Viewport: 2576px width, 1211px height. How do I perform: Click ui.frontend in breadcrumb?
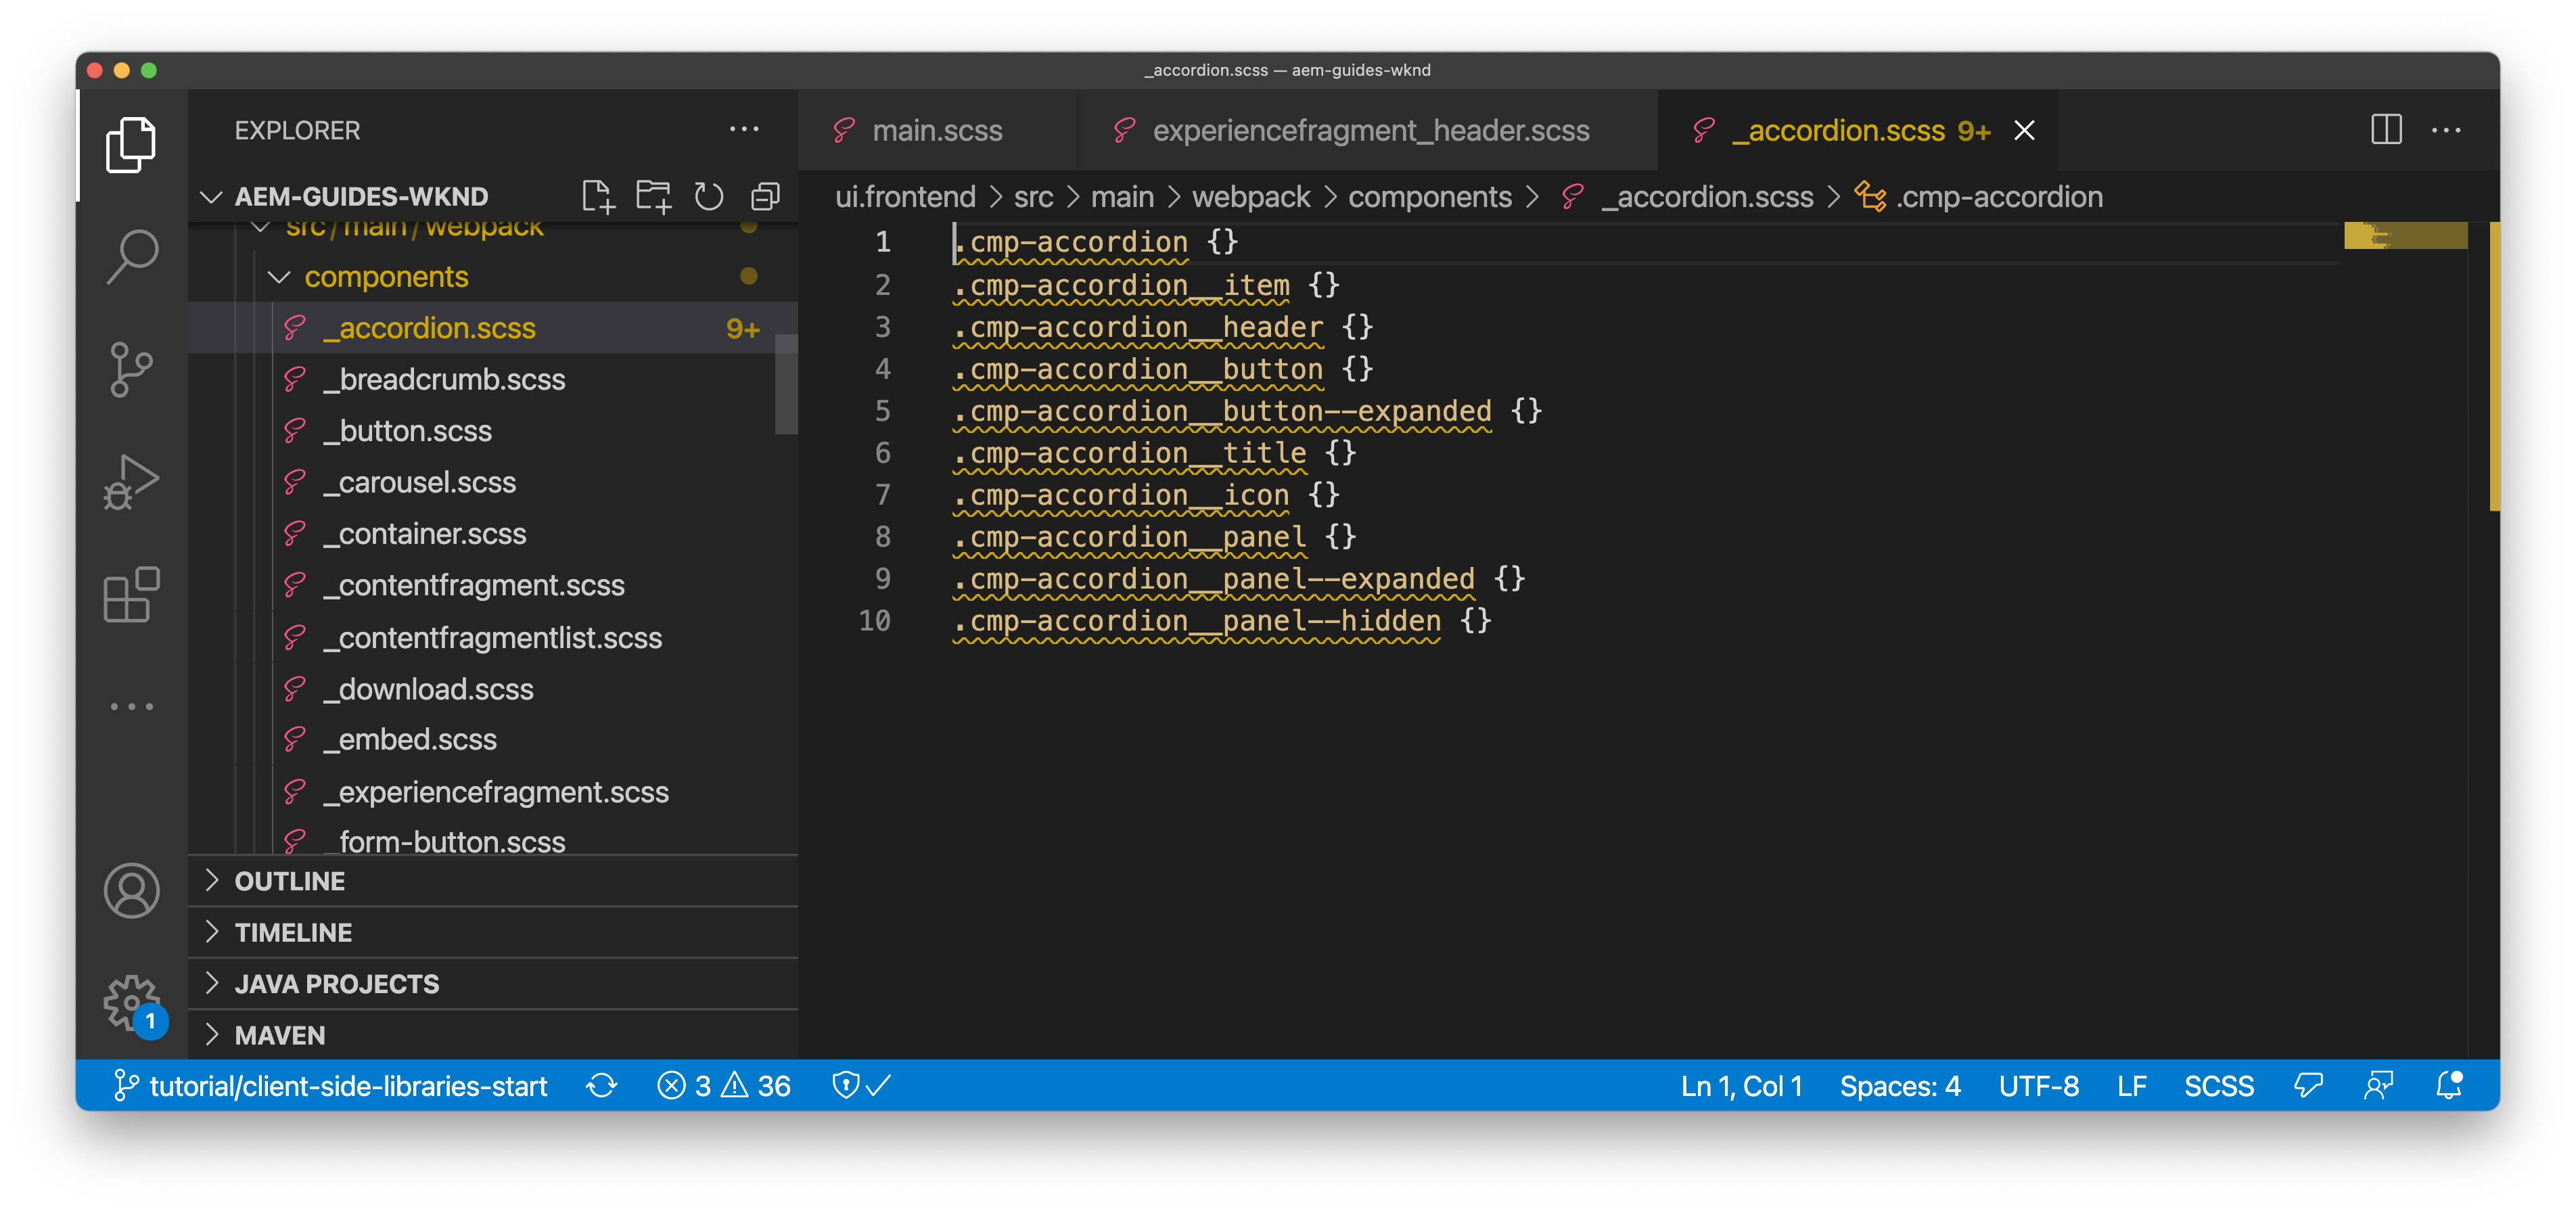[905, 197]
